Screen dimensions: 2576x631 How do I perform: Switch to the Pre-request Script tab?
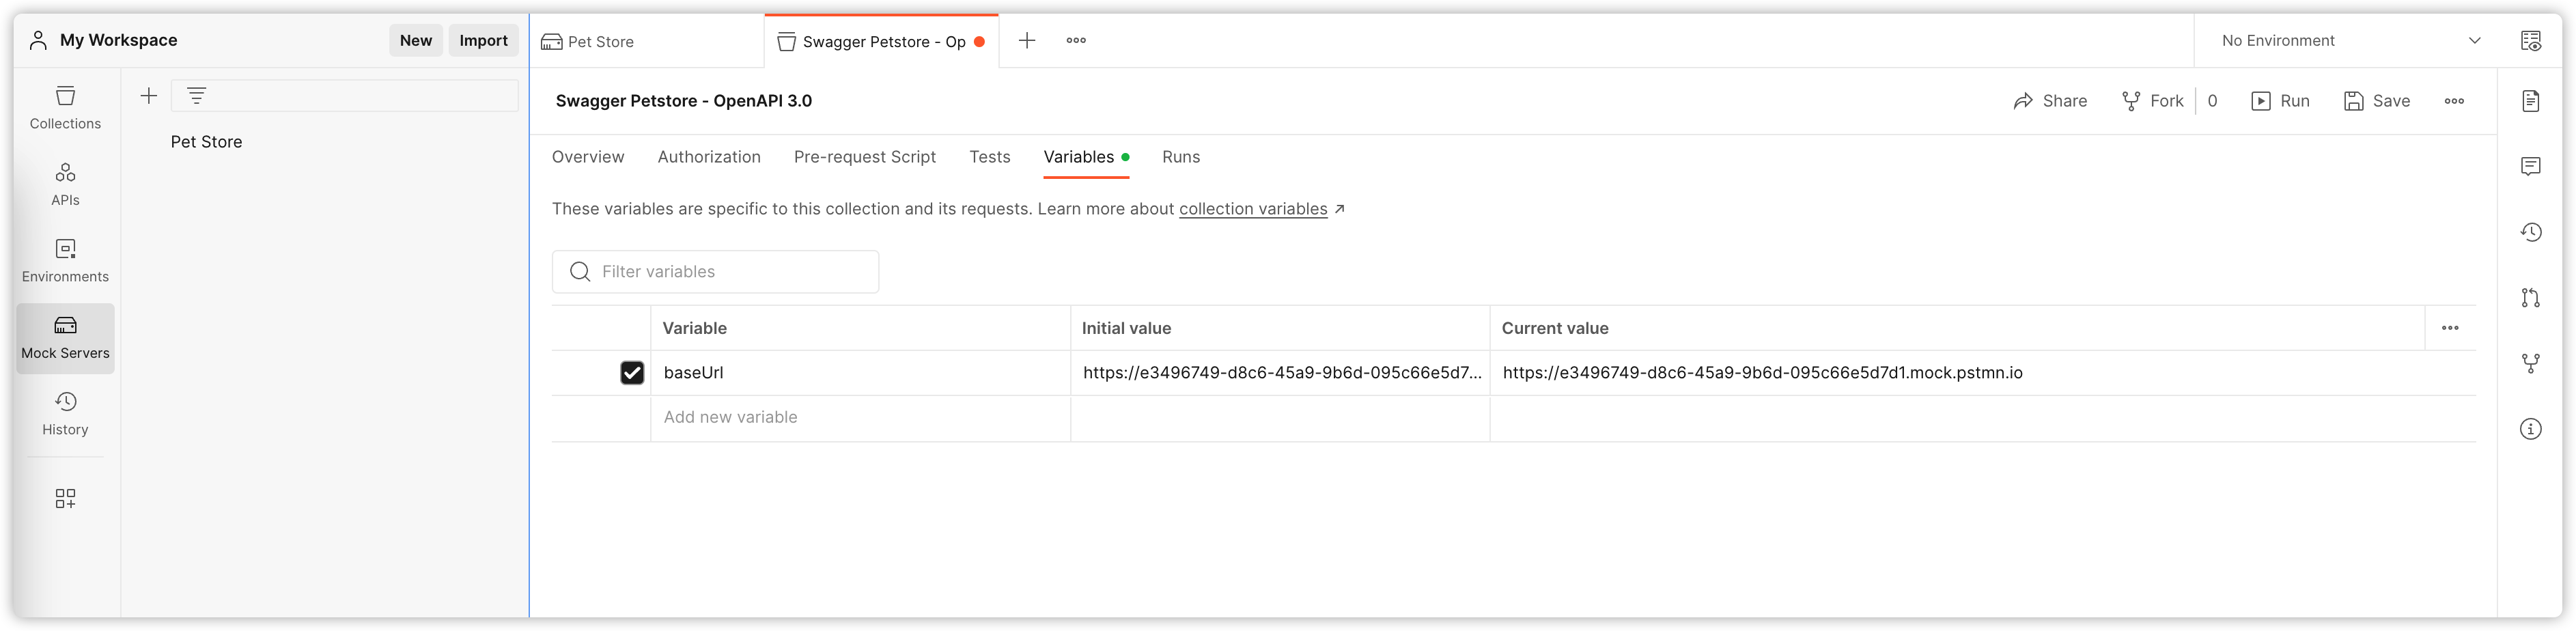(x=864, y=157)
